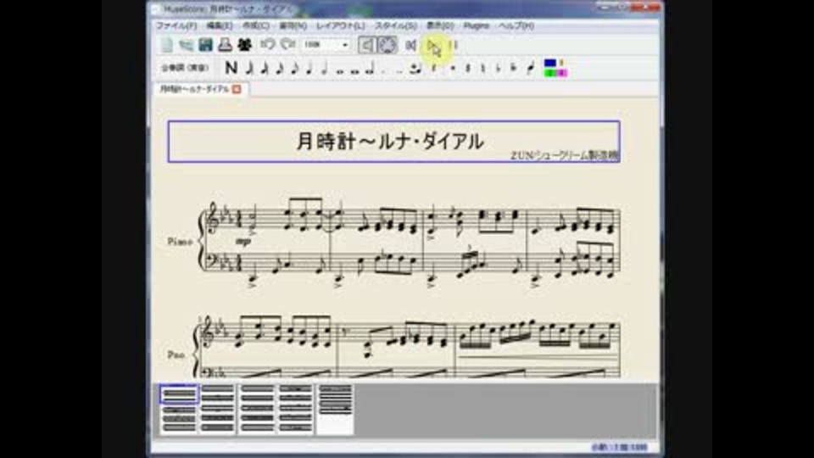814x458 pixels.
Task: Toggle note entry mode with the N button
Action: (x=231, y=68)
